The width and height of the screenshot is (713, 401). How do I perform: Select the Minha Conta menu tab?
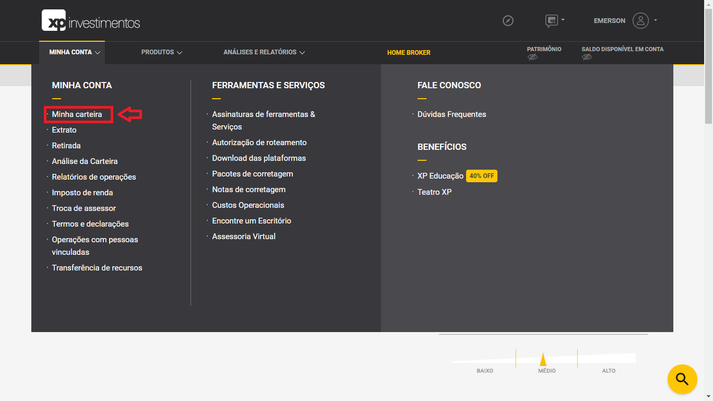72,53
